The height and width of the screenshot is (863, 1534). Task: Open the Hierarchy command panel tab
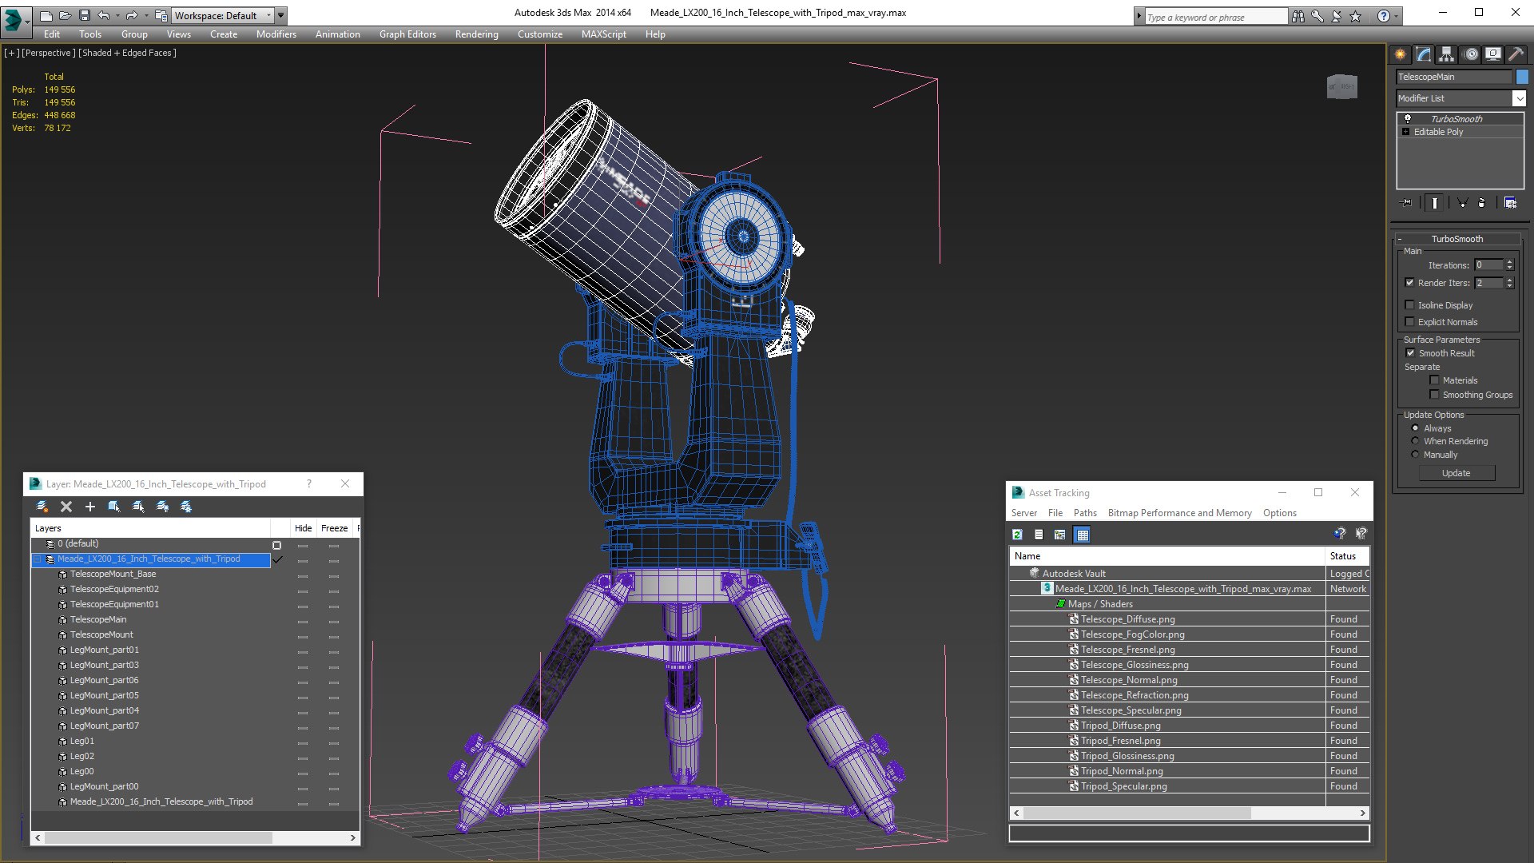(x=1446, y=54)
